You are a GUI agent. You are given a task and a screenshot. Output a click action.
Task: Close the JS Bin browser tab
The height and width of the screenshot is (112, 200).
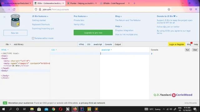click(x=63, y=3)
